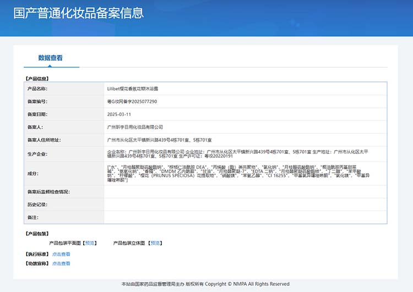Click the filing number 粤G妆网备字2025077290

(132, 102)
